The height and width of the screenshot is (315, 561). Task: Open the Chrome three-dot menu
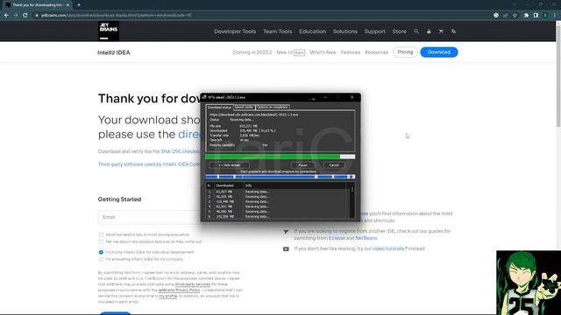pyautogui.click(x=555, y=16)
